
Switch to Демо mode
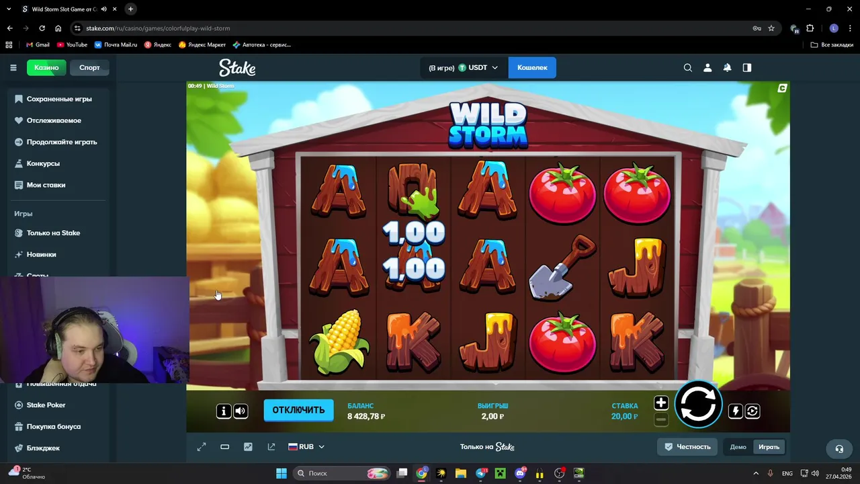738,447
